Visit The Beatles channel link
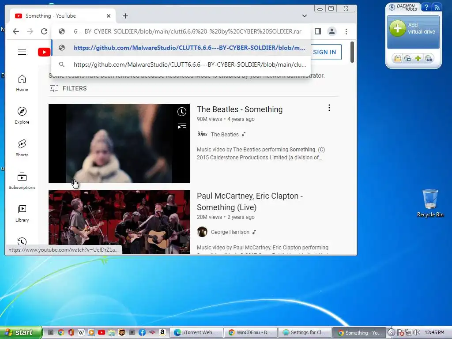This screenshot has height=339, width=452. point(225,134)
